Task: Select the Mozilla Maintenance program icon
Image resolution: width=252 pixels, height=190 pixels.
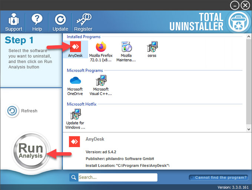Action: [x=126, y=52]
